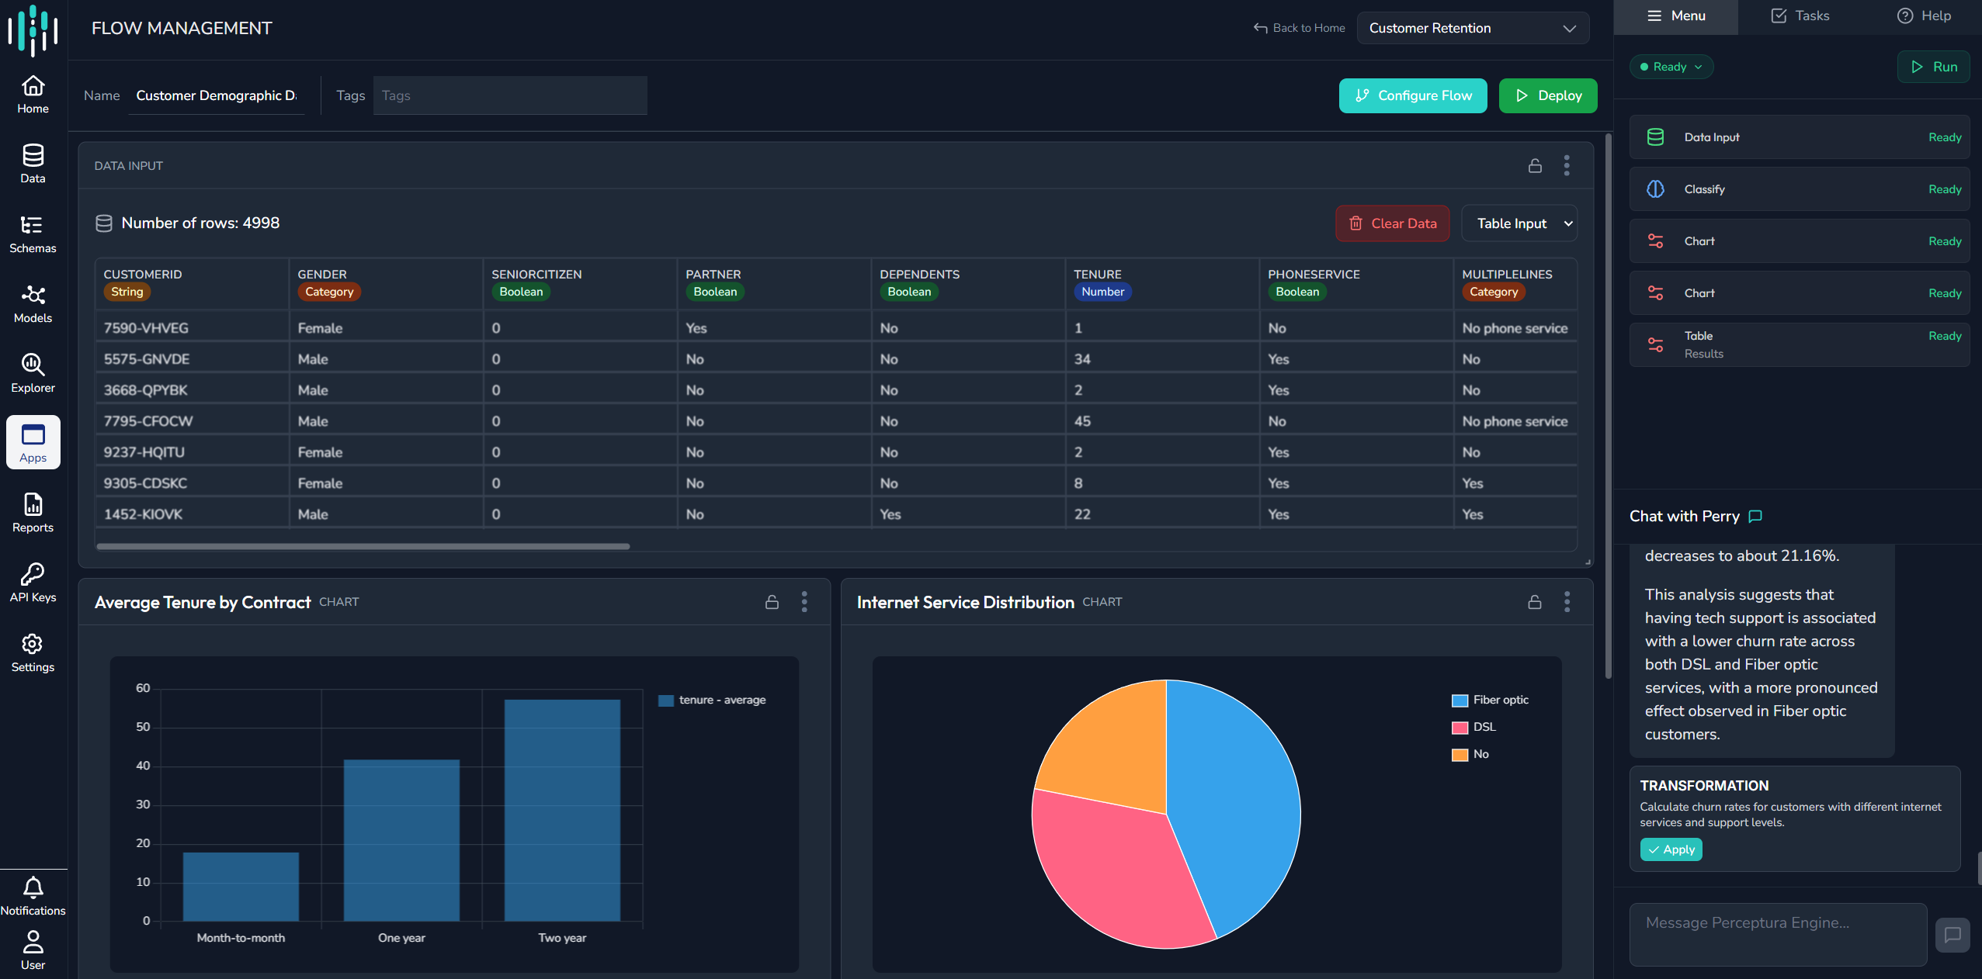Click send message icon in chat
Image resolution: width=1982 pixels, height=979 pixels.
1952,935
